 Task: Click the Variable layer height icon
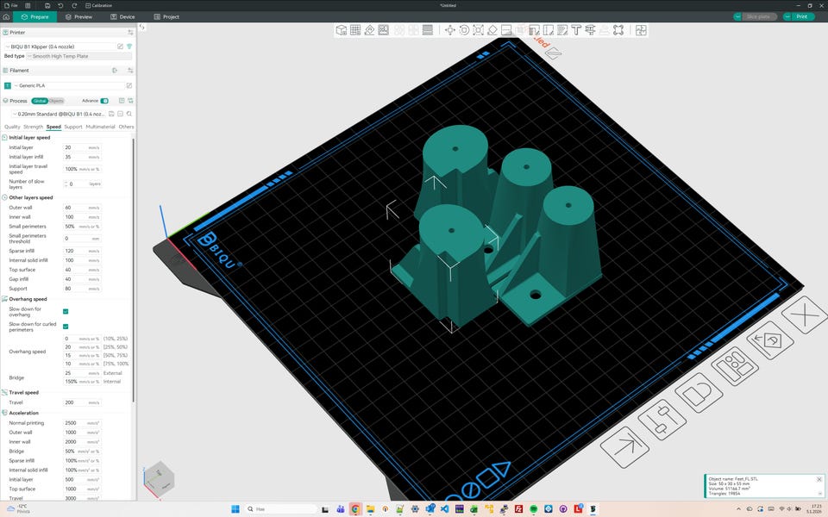tap(428, 30)
